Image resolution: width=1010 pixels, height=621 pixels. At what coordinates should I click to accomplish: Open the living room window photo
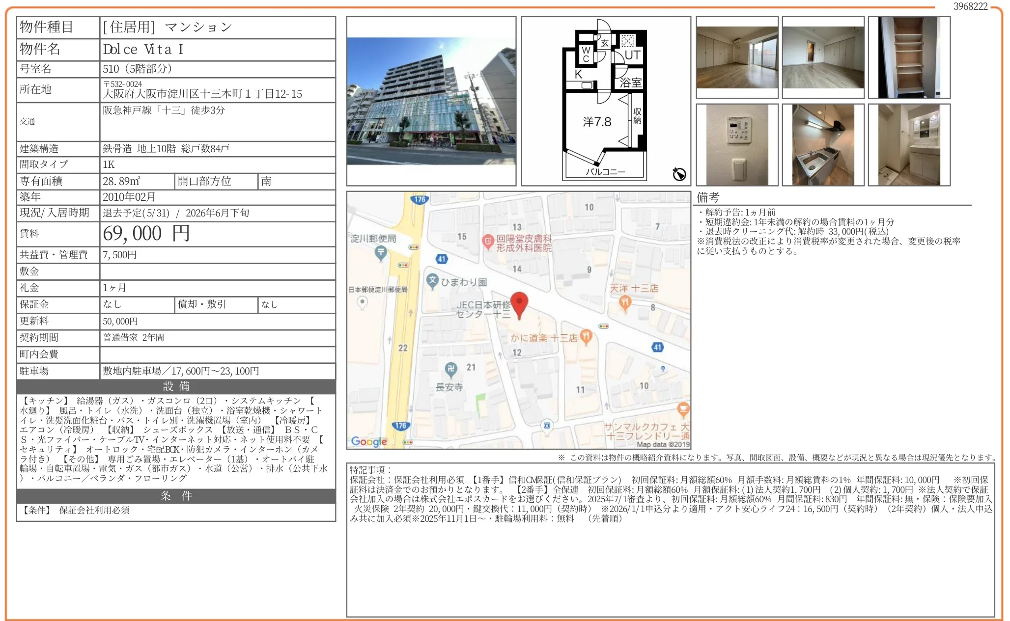pyautogui.click(x=737, y=57)
